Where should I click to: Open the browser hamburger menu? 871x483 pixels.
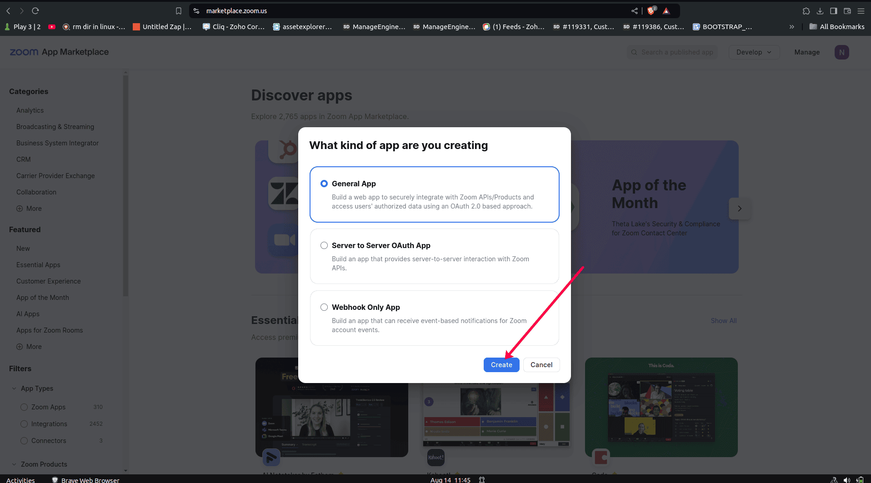point(861,11)
